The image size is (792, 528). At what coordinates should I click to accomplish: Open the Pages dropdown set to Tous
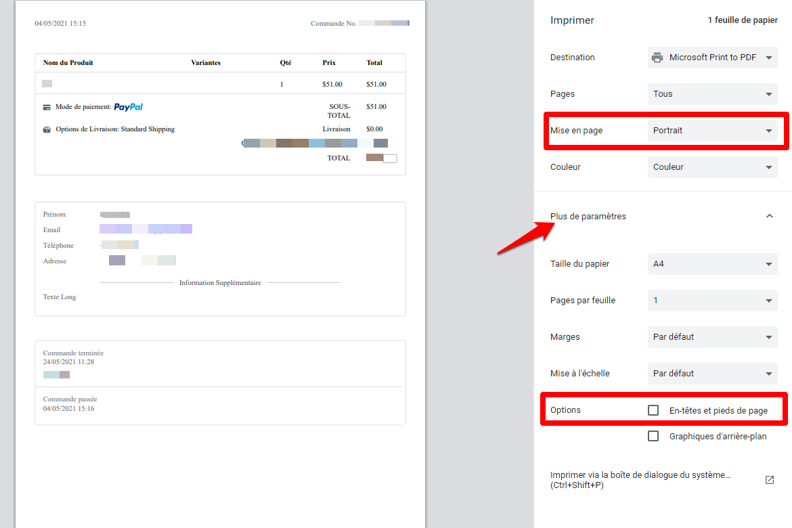(712, 94)
